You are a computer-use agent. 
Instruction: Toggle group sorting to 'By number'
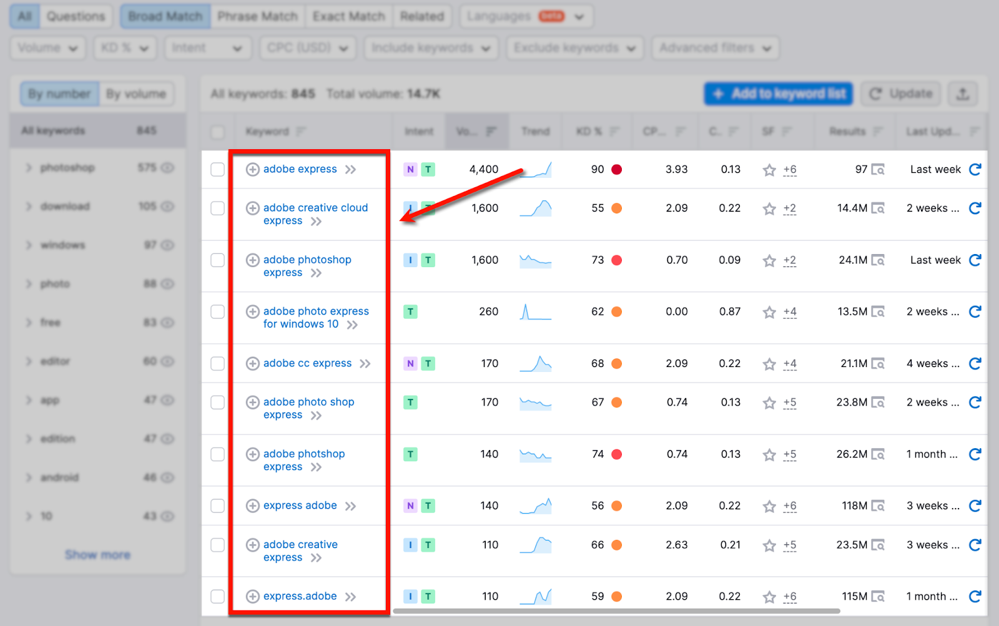coord(59,94)
